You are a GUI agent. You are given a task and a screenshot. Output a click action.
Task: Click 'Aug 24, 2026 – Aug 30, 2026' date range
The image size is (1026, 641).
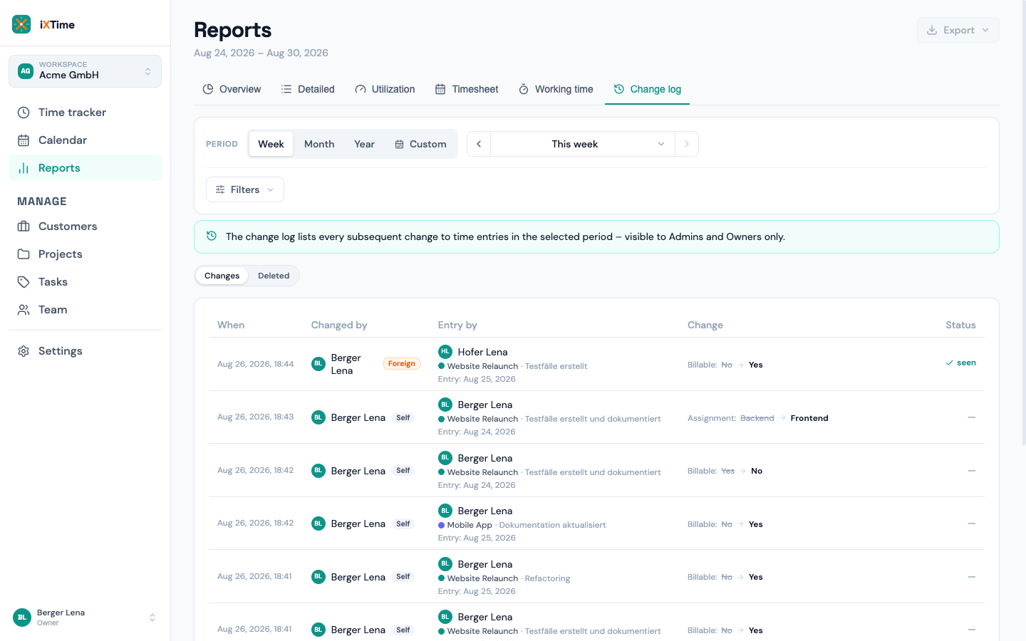tap(261, 53)
